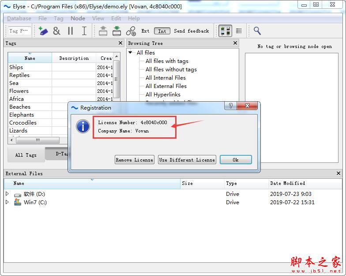This screenshot has height=276, width=346.
Task: Select All files without tags node
Action: (171, 70)
